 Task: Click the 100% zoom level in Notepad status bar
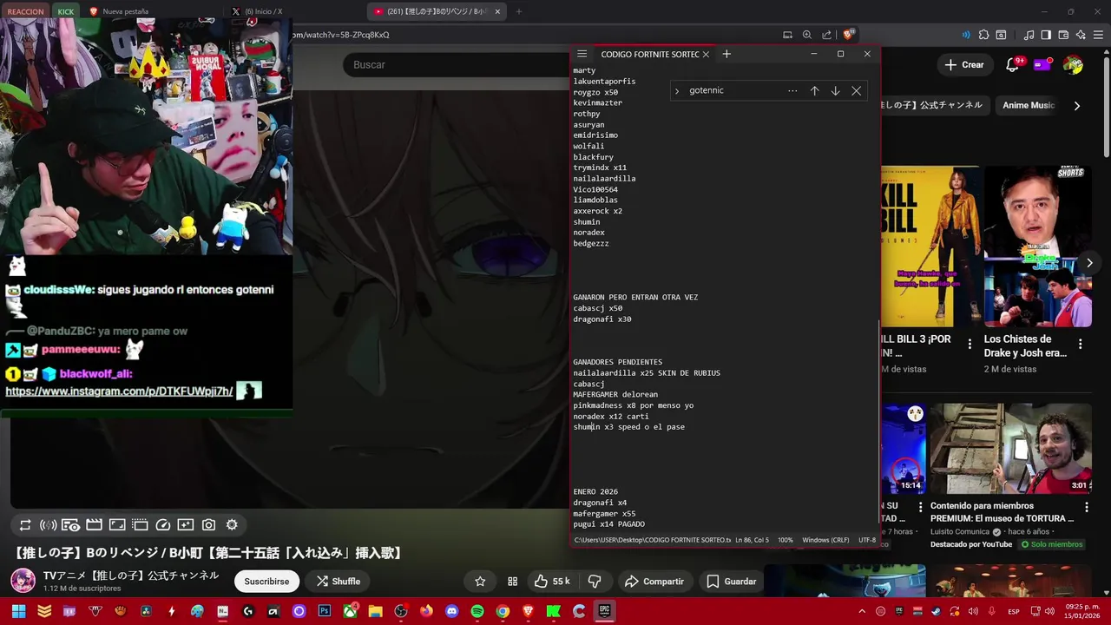coord(786,540)
